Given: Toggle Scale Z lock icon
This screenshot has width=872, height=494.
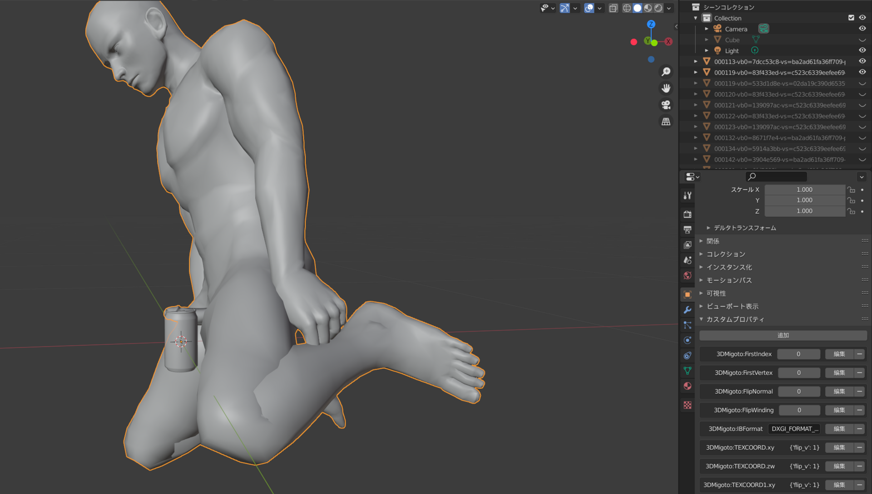Looking at the screenshot, I should (x=852, y=211).
